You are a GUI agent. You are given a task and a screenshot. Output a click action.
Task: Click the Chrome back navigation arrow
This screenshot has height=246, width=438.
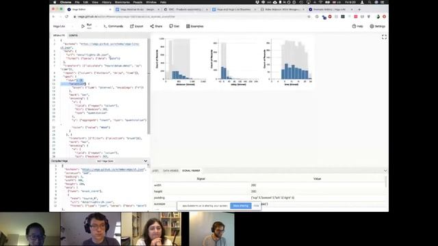[53, 16]
